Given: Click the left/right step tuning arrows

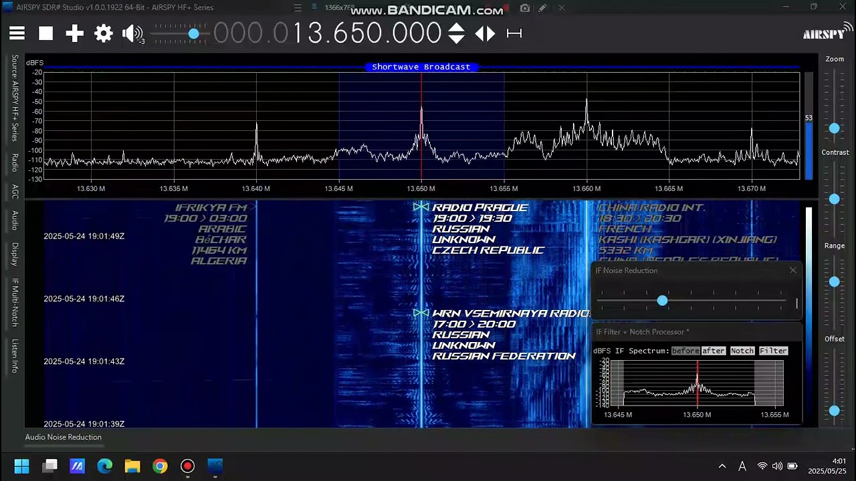Looking at the screenshot, I should [485, 33].
